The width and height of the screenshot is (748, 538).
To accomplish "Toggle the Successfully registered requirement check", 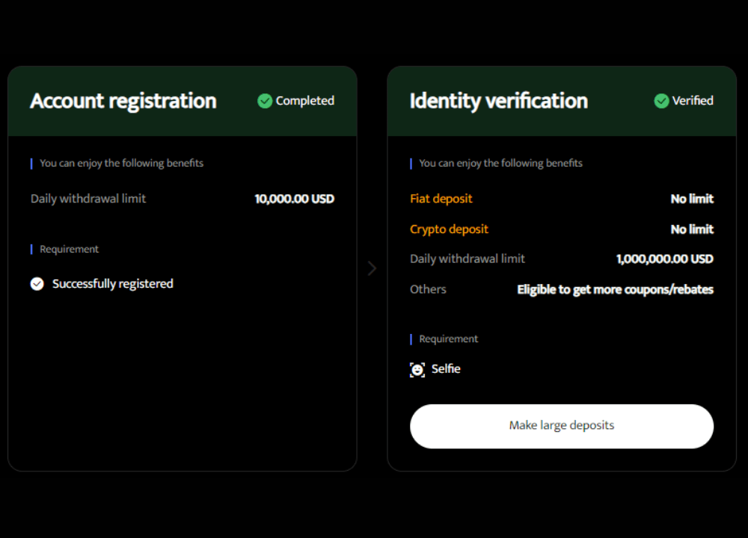I will click(37, 283).
